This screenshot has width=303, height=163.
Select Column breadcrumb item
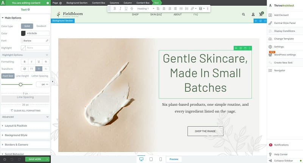click(x=128, y=3)
